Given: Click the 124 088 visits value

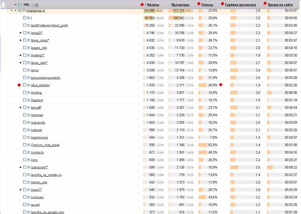Looking at the screenshot, I should coord(149,11).
